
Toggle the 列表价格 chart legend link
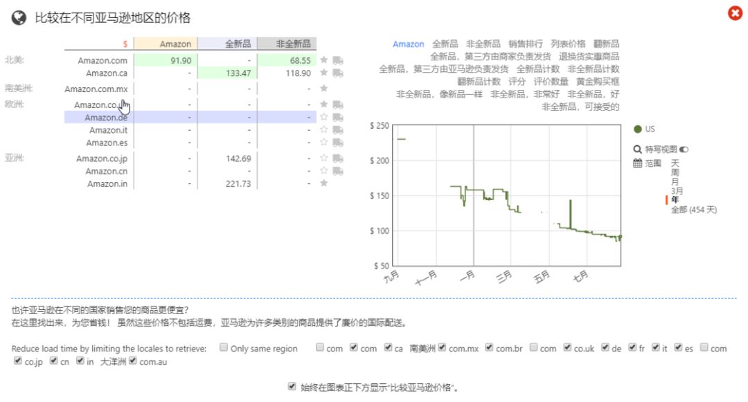[x=568, y=44]
